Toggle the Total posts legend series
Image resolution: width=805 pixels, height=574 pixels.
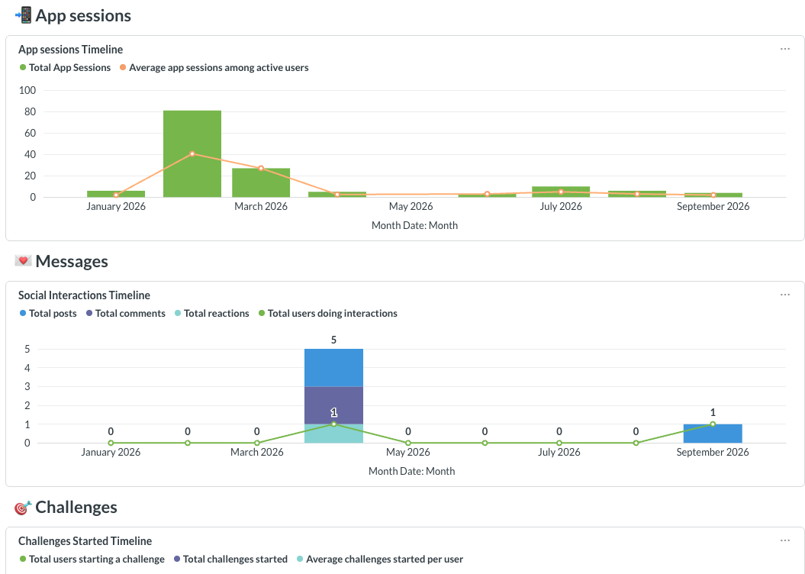[48, 313]
